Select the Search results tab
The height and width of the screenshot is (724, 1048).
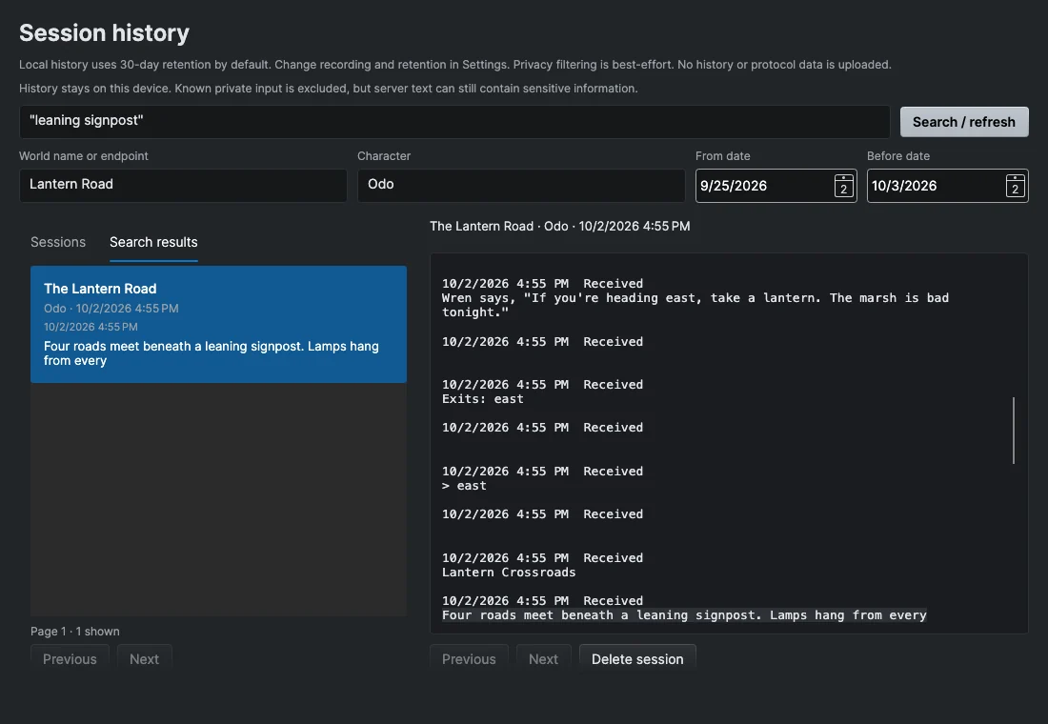pyautogui.click(x=153, y=242)
